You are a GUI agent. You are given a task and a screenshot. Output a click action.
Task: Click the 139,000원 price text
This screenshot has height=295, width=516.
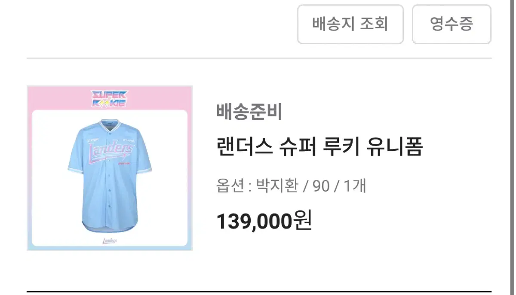click(264, 221)
